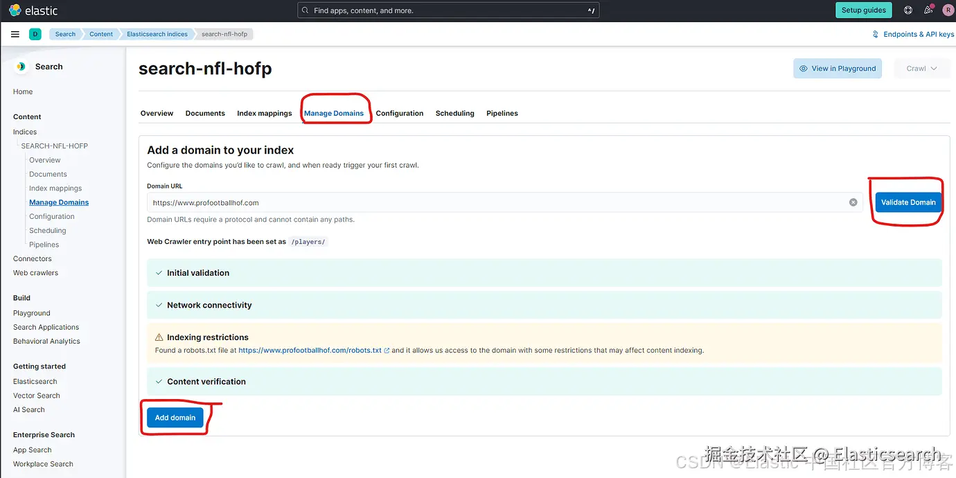Image resolution: width=956 pixels, height=478 pixels.
Task: Switch to the Documents tab
Action: pos(205,113)
